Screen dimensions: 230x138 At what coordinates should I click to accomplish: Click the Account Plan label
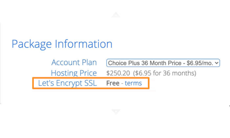pos(74,62)
